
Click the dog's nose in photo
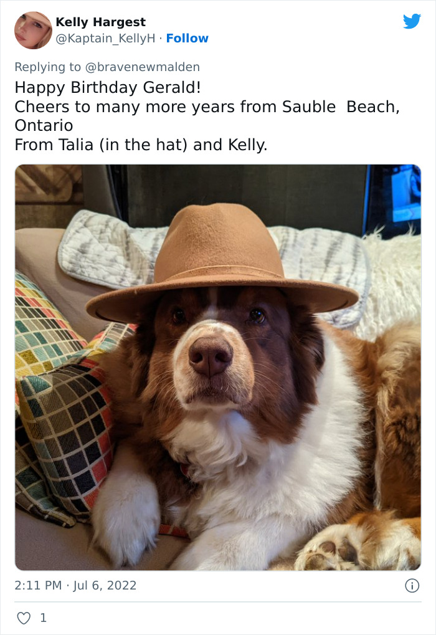pyautogui.click(x=211, y=356)
